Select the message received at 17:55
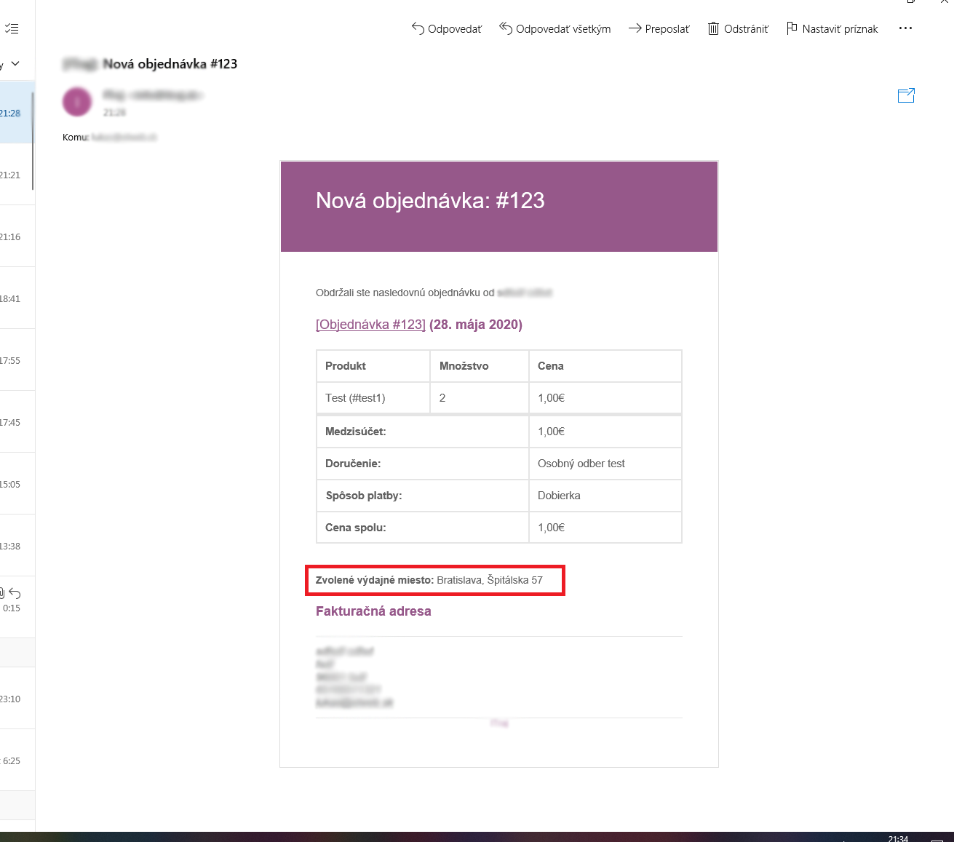 coord(17,360)
